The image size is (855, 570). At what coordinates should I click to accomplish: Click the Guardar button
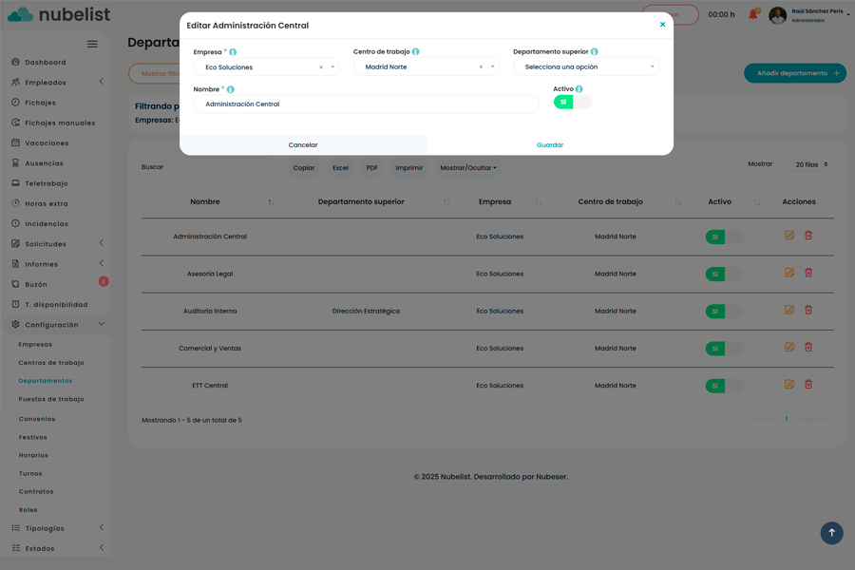(550, 145)
